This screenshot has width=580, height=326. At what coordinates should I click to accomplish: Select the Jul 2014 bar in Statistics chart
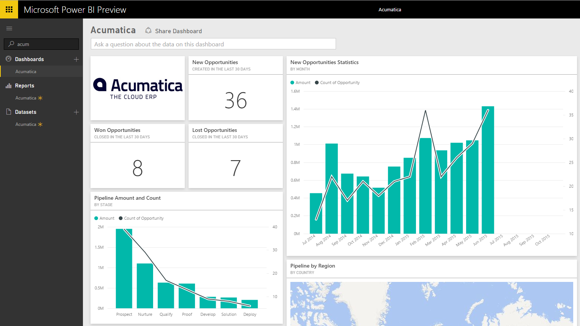pos(316,213)
